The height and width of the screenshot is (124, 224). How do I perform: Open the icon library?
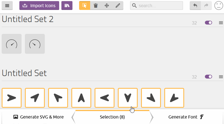(67, 6)
